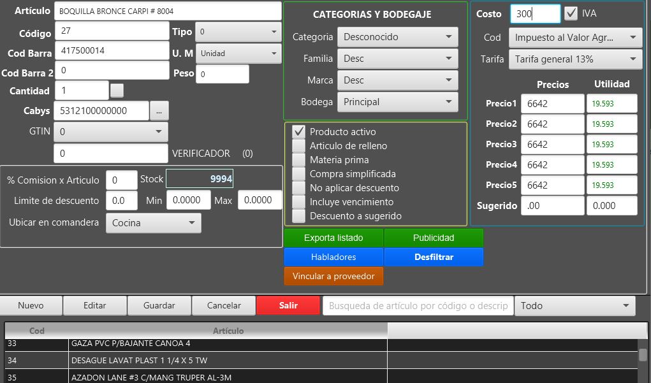Open the Todo search filter dropdown

point(574,306)
